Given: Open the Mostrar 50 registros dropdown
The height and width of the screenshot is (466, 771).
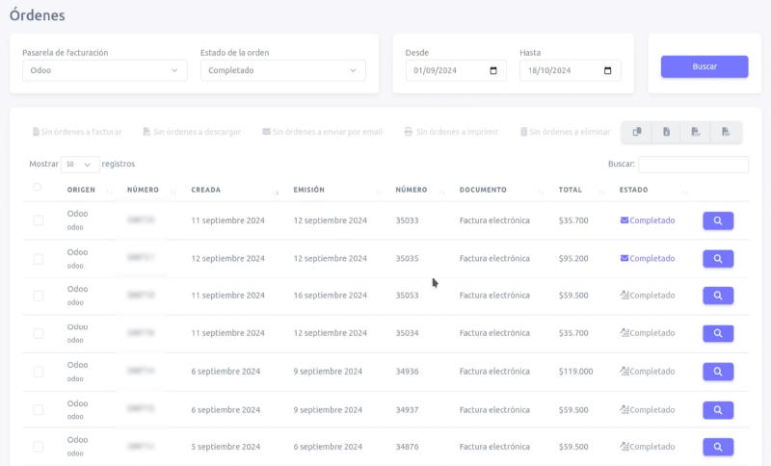Looking at the screenshot, I should 80,164.
